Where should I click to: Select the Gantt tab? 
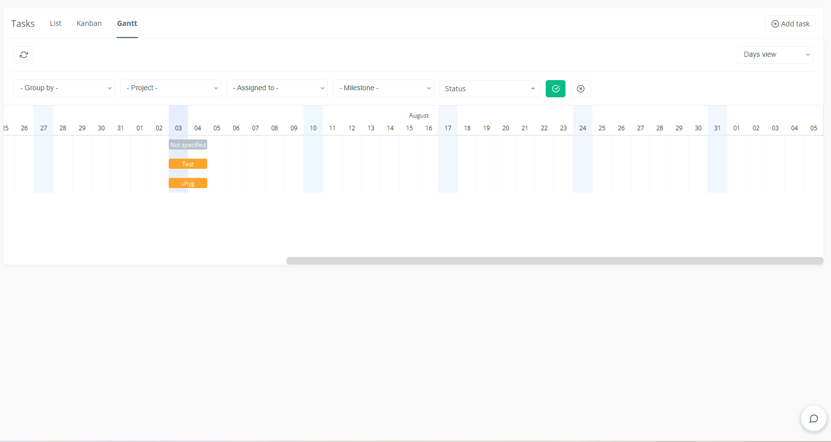[x=127, y=23]
